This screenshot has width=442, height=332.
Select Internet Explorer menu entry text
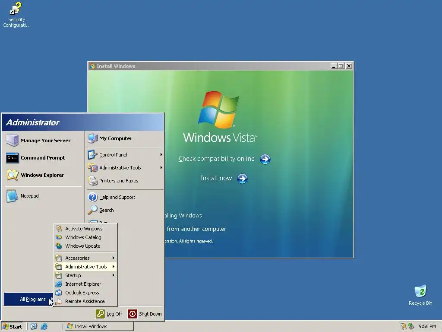pos(83,284)
